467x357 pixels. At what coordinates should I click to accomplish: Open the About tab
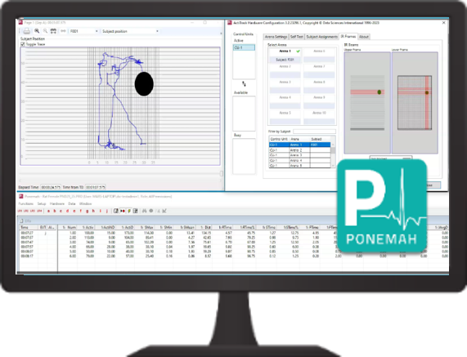(364, 37)
